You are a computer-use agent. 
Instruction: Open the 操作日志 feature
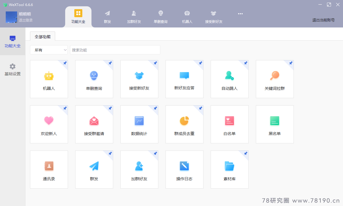(x=184, y=169)
